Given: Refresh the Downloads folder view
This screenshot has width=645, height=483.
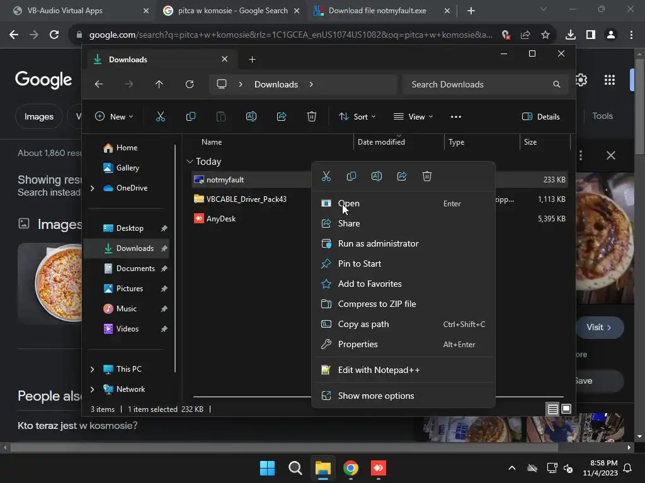Looking at the screenshot, I should pyautogui.click(x=189, y=84).
